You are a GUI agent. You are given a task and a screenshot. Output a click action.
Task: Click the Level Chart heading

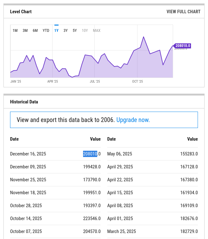point(21,12)
